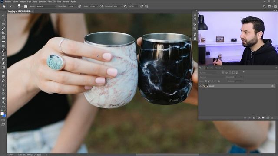Click the brush angle value field

pyautogui.click(x=135, y=6)
